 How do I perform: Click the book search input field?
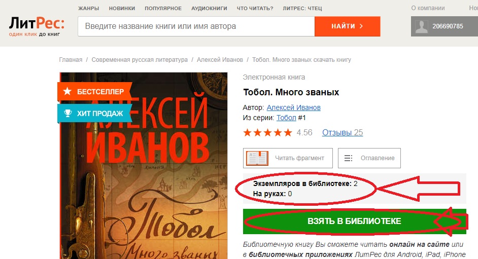[196, 26]
